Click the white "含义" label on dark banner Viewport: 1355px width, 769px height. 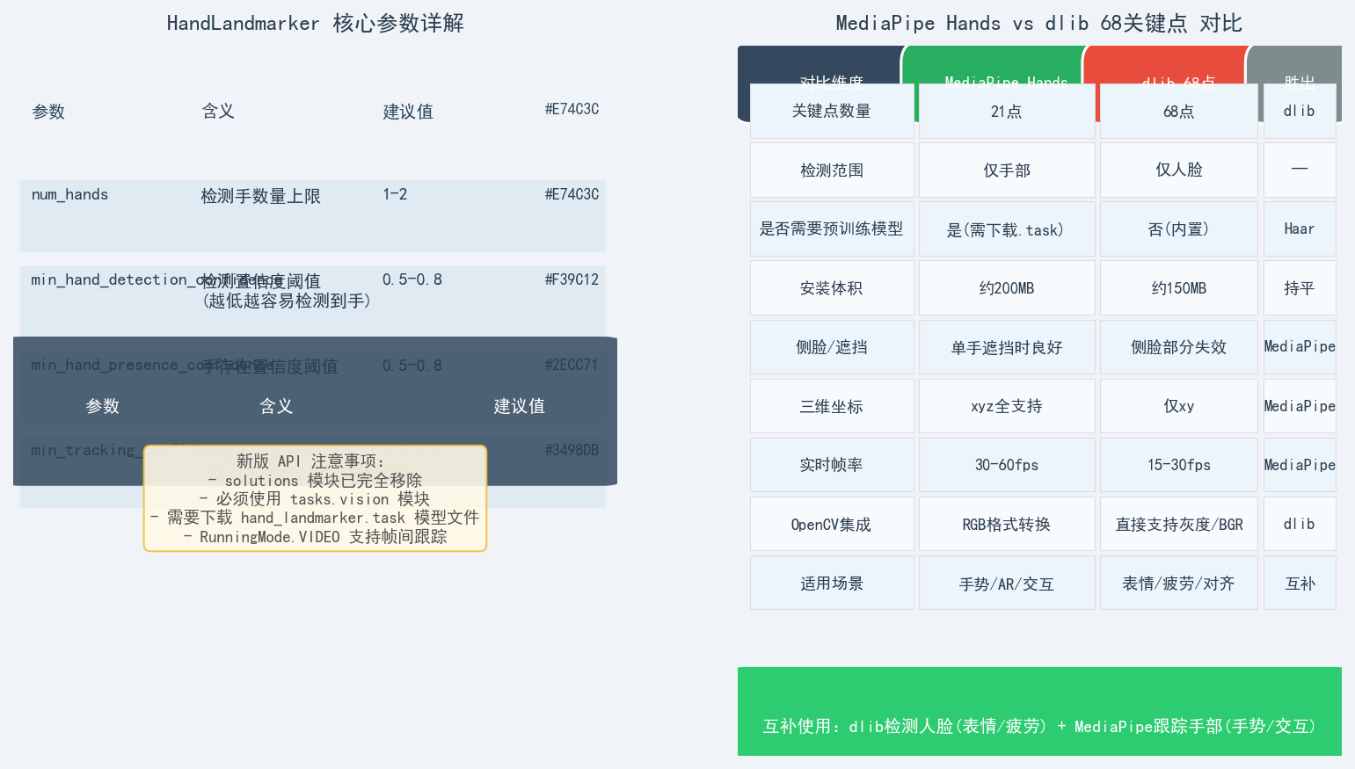pos(276,406)
